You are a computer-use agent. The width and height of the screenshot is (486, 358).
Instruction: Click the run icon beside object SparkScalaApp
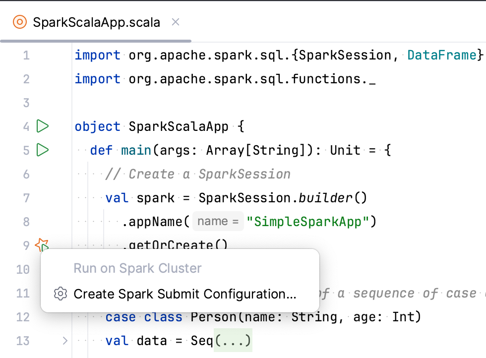point(42,126)
